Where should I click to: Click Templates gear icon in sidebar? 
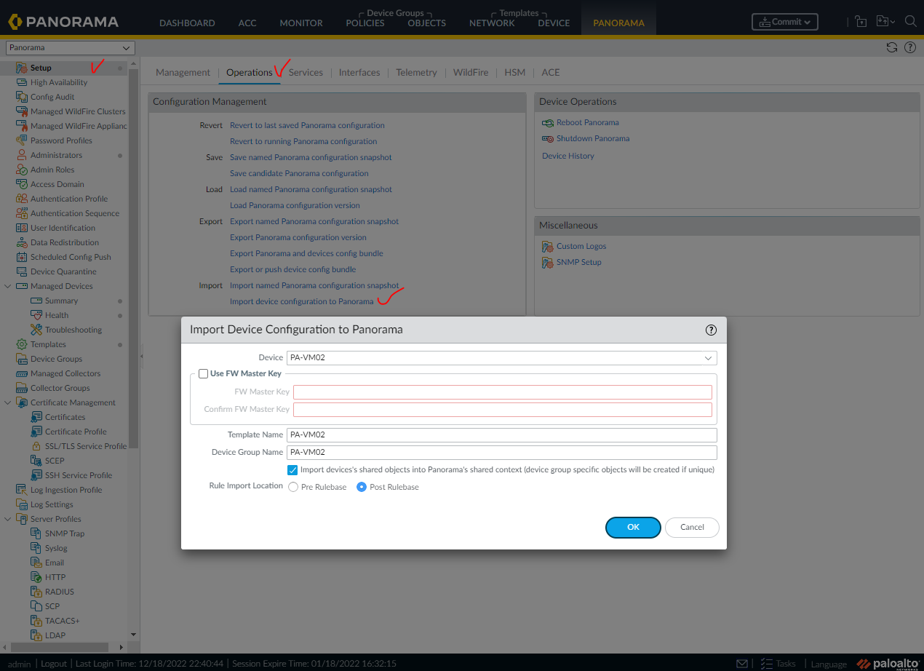click(22, 344)
